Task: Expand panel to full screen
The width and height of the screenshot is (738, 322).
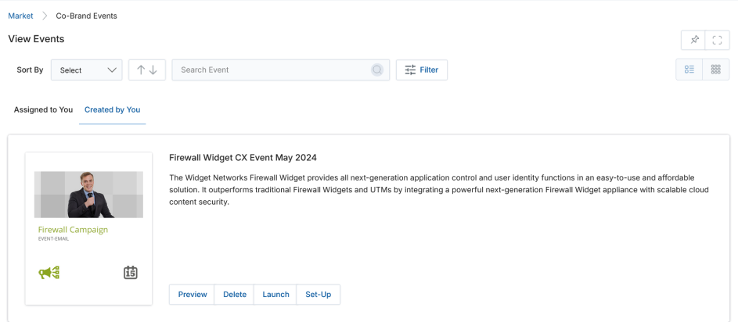Action: click(x=717, y=40)
